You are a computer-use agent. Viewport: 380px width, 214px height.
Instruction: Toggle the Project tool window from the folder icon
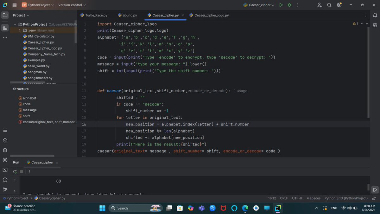tap(5, 15)
